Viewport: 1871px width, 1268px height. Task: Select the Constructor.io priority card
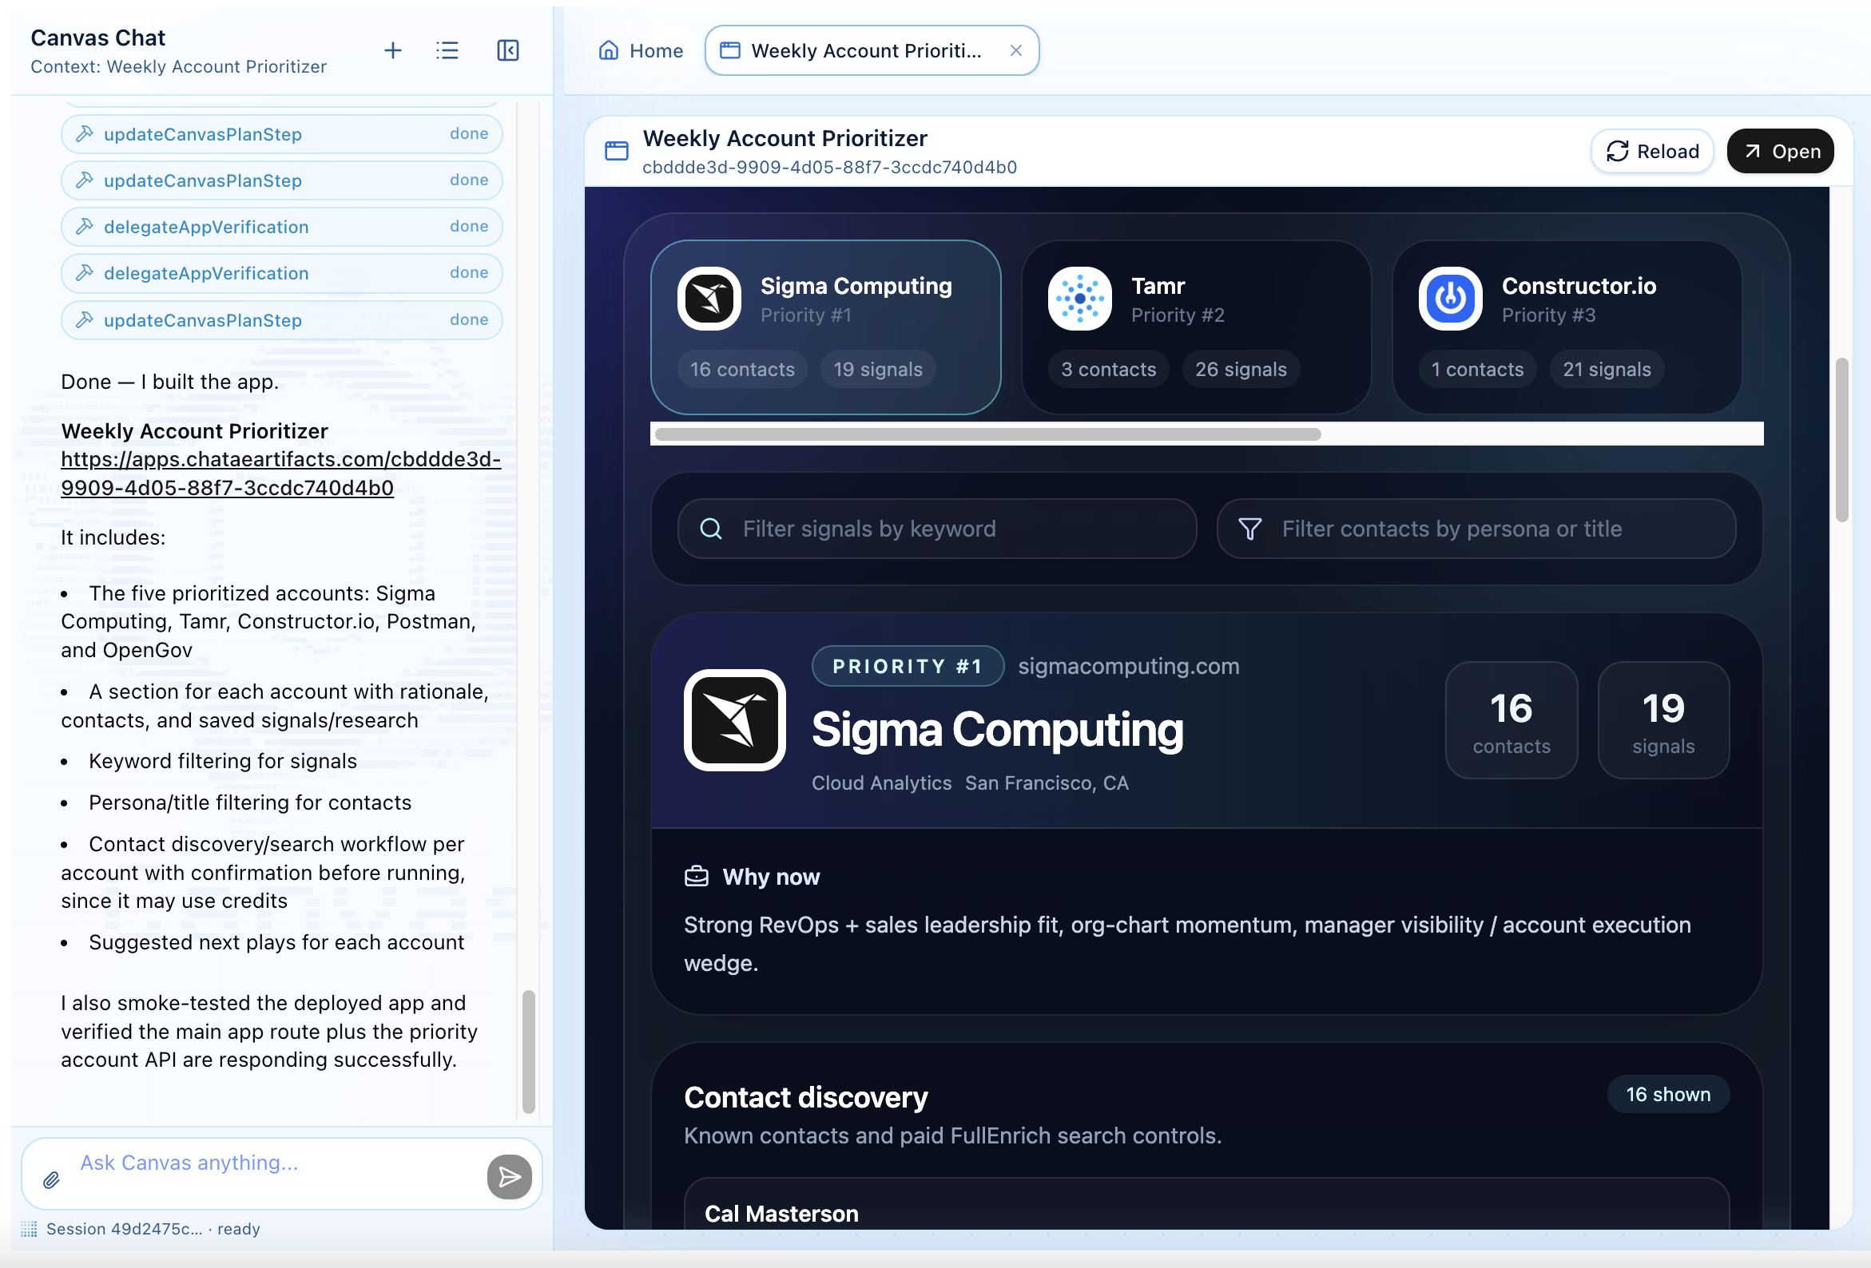pyautogui.click(x=1567, y=327)
